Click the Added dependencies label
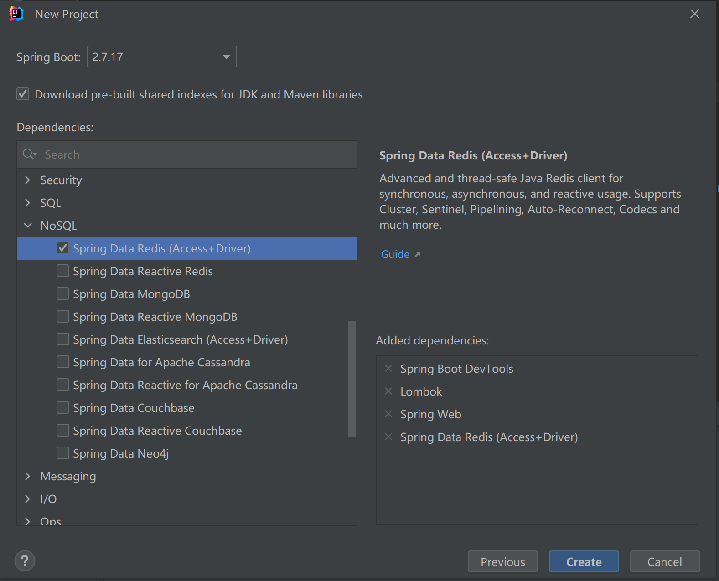The image size is (719, 581). 432,340
